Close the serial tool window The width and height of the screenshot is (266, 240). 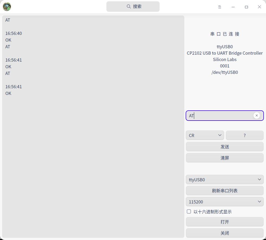[x=259, y=7]
